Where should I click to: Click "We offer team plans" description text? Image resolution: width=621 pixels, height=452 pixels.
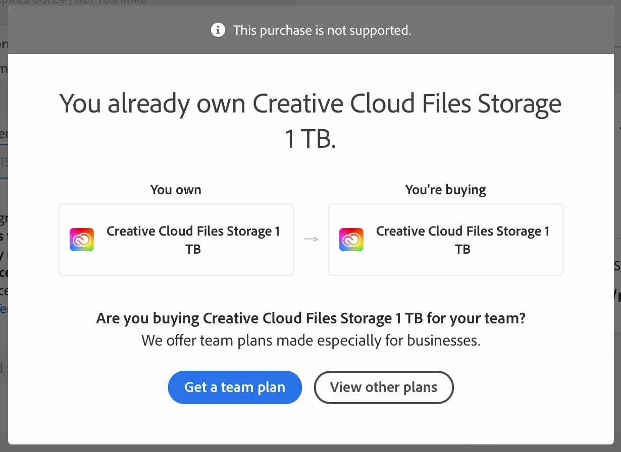pyautogui.click(x=310, y=341)
